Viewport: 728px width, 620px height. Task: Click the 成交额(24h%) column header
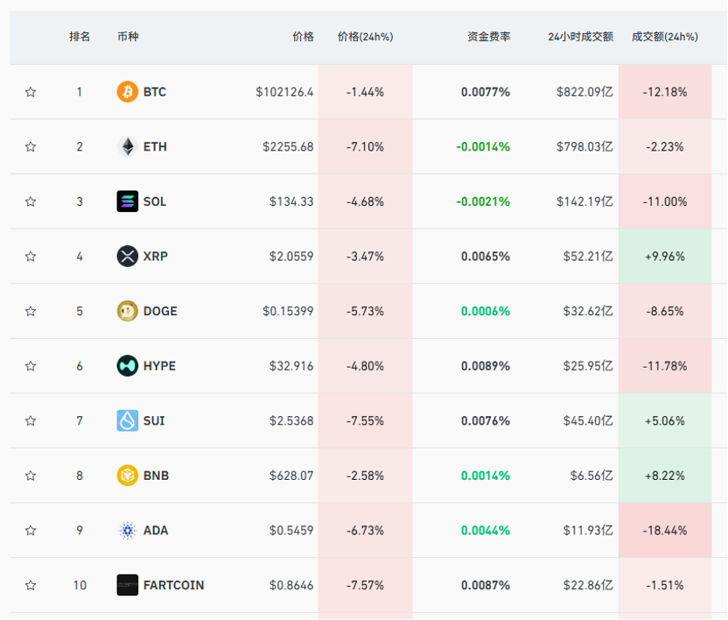pos(664,37)
